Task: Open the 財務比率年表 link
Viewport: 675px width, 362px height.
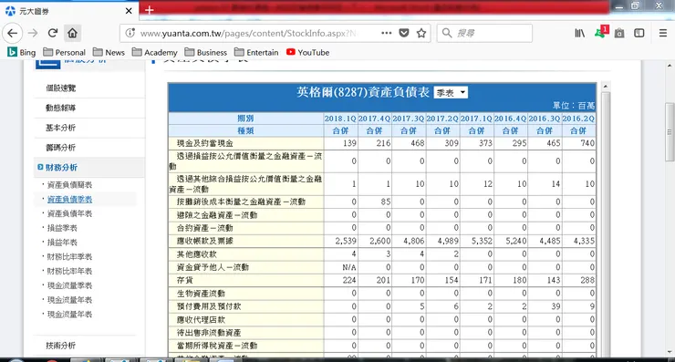Action: (69, 271)
